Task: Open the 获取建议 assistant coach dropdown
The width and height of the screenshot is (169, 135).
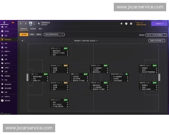Action: (155, 35)
